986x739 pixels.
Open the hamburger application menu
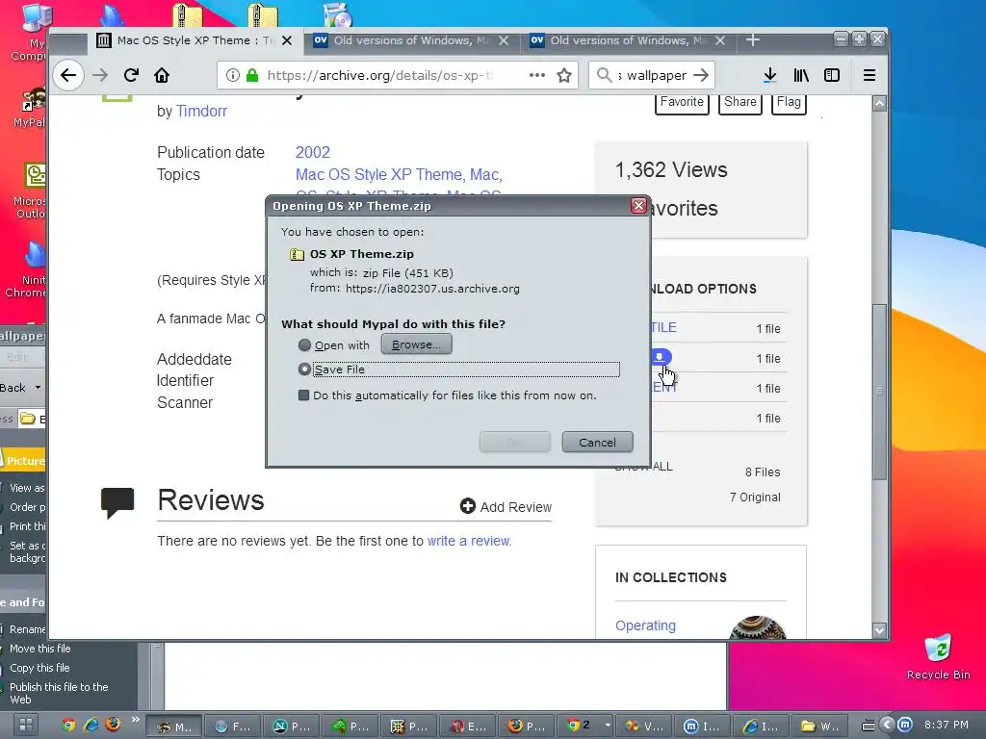pyautogui.click(x=869, y=75)
